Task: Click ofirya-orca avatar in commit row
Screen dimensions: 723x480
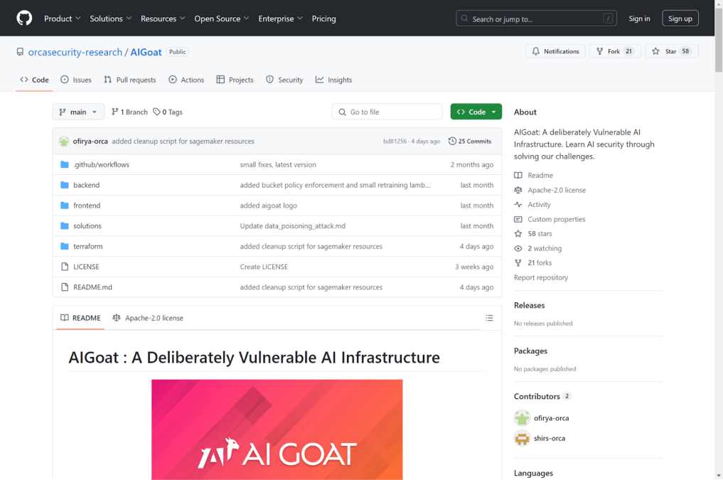Action: coord(64,142)
